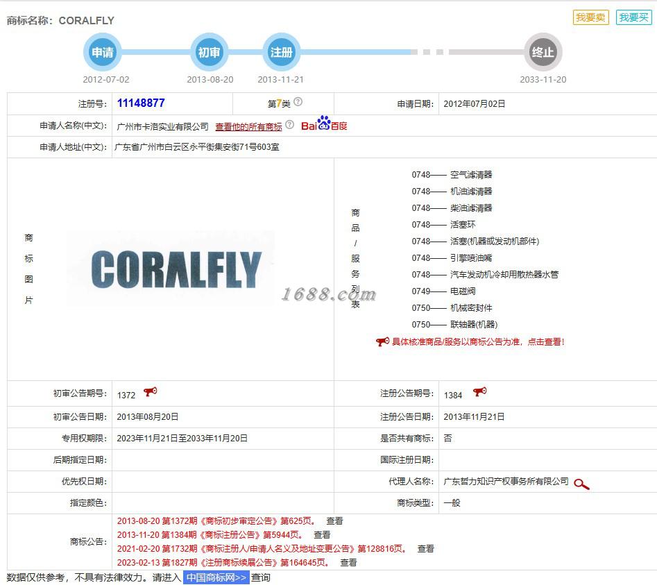Screen dimensions: 657x585
Task: Click 初审公告日期 value 2013年08月20日
Action: click(x=148, y=416)
